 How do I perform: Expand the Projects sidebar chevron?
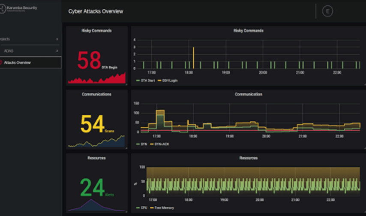click(x=57, y=39)
